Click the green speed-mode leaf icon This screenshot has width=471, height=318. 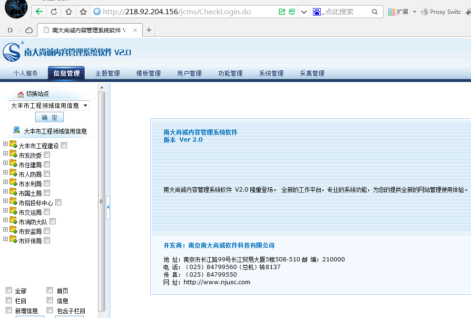[292, 12]
